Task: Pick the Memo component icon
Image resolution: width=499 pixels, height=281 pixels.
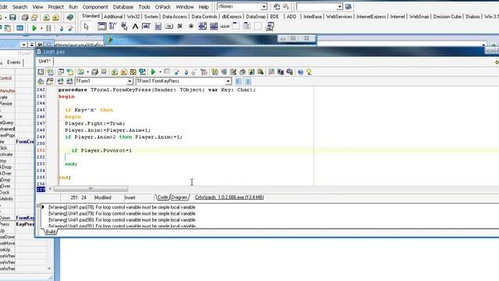Action: (157, 27)
